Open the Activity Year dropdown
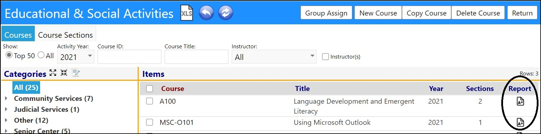The image size is (541, 134). tap(76, 57)
